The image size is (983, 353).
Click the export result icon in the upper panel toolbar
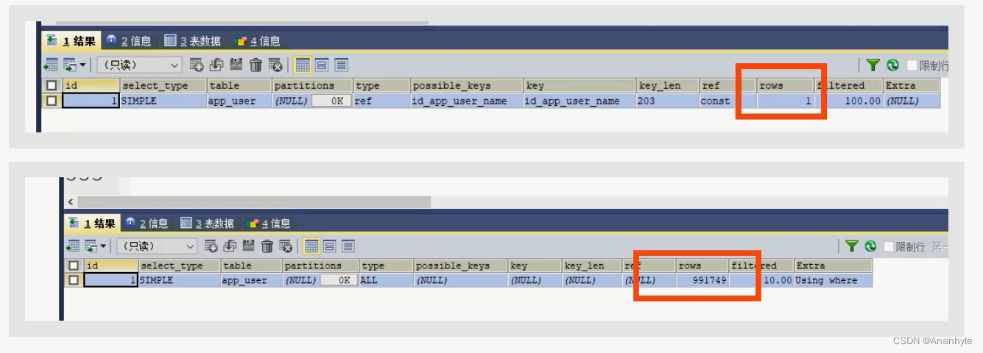point(51,65)
